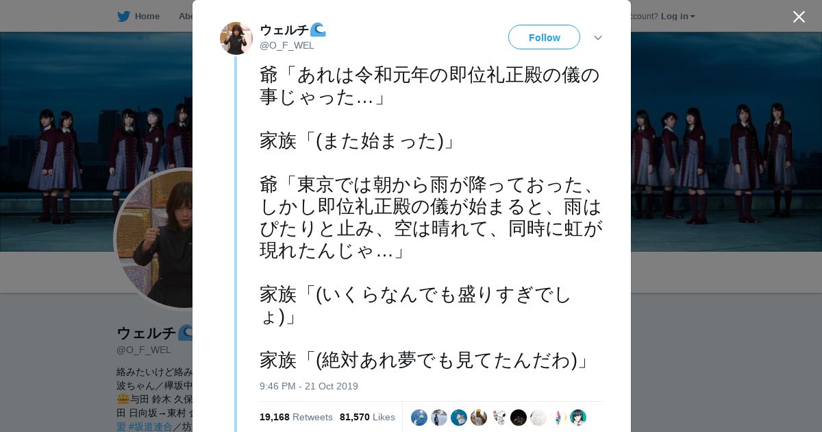
Task: Open the #坂道連合 hashtag in the profile bio
Action: (149, 427)
